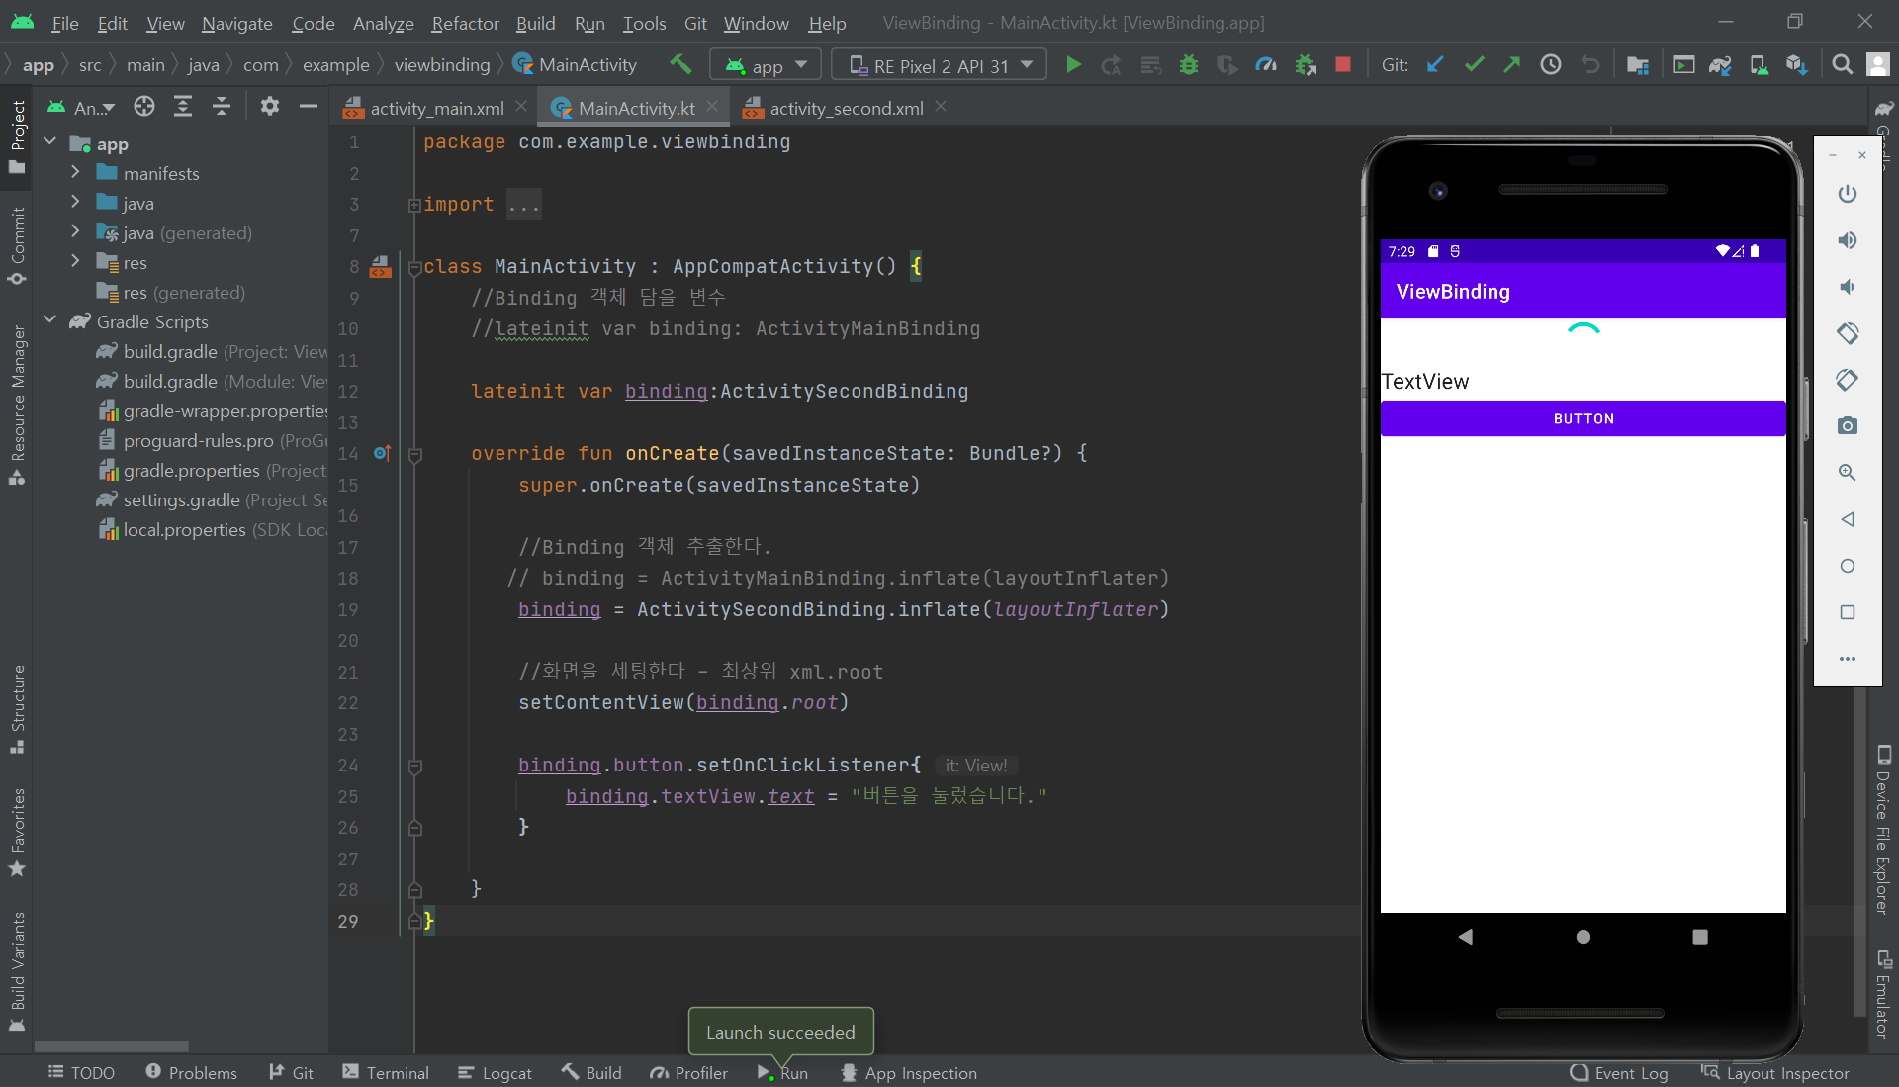Image resolution: width=1899 pixels, height=1087 pixels.
Task: Toggle the Structure tool window
Action: [17, 708]
